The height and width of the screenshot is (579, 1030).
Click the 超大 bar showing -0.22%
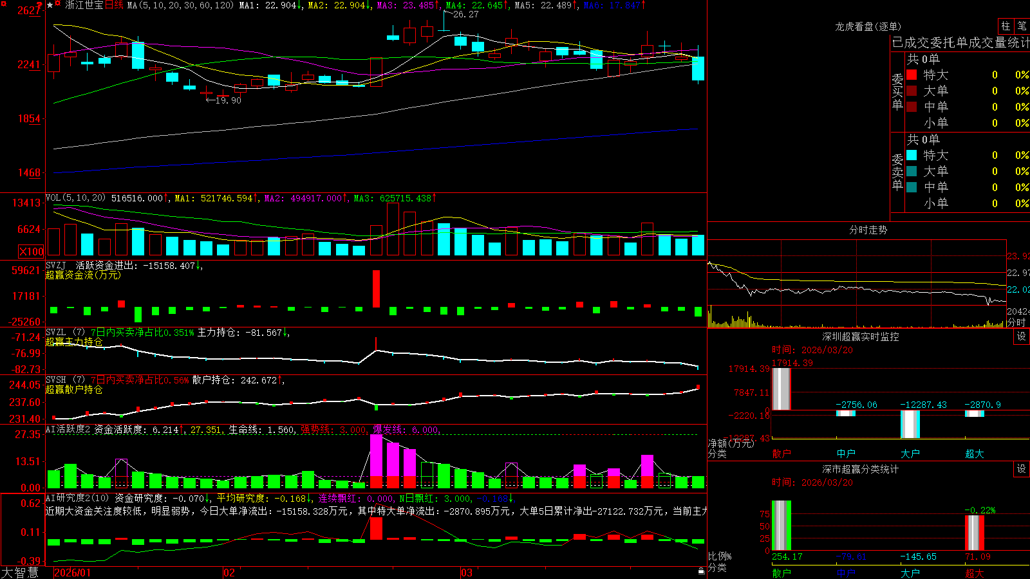(x=974, y=533)
